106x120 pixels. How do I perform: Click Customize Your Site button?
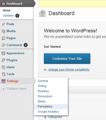tap(67, 59)
